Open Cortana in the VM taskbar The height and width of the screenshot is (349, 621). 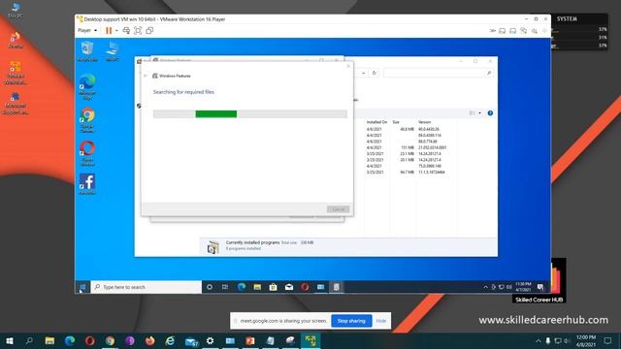click(x=210, y=287)
